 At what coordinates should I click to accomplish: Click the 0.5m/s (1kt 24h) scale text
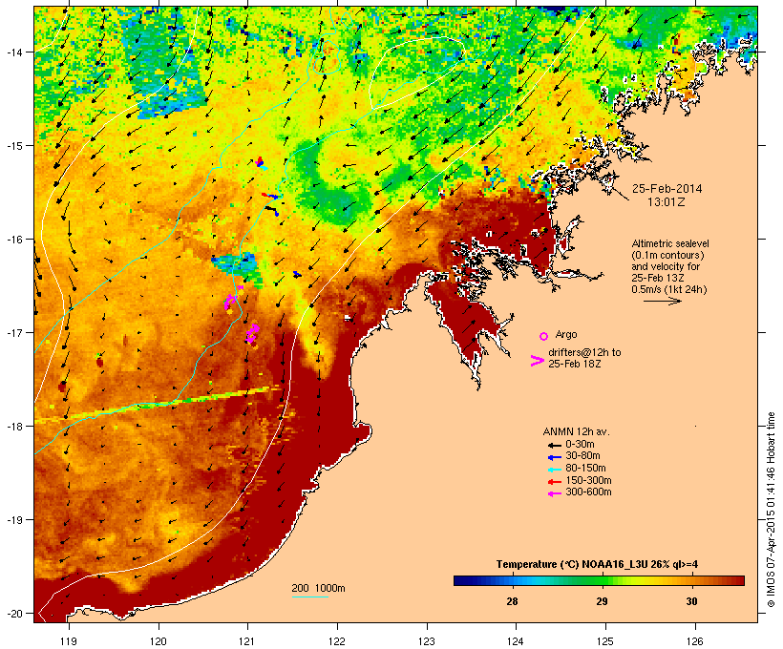click(x=669, y=289)
